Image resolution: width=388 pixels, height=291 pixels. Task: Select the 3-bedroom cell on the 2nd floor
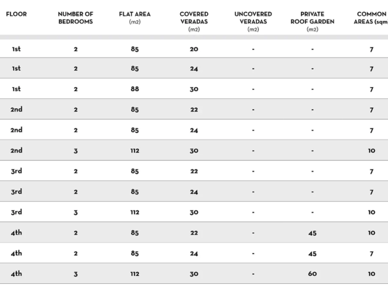pyautogui.click(x=75, y=151)
